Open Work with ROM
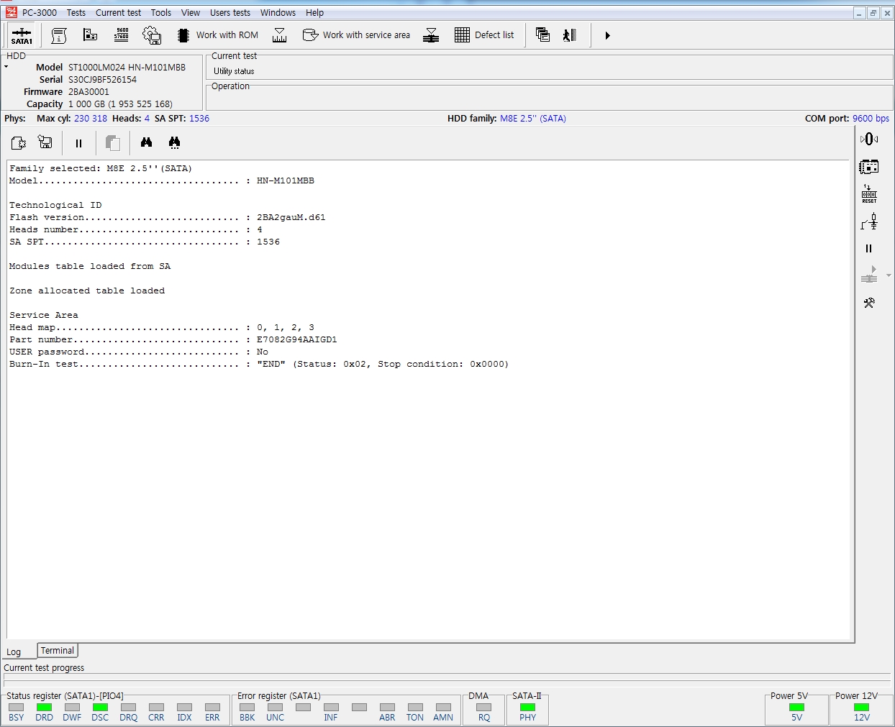Screen dimensions: 895x727 click(x=217, y=35)
